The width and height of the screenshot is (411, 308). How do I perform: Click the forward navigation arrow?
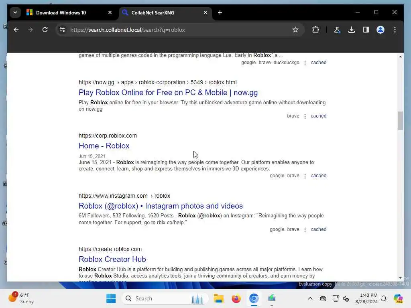point(31,30)
